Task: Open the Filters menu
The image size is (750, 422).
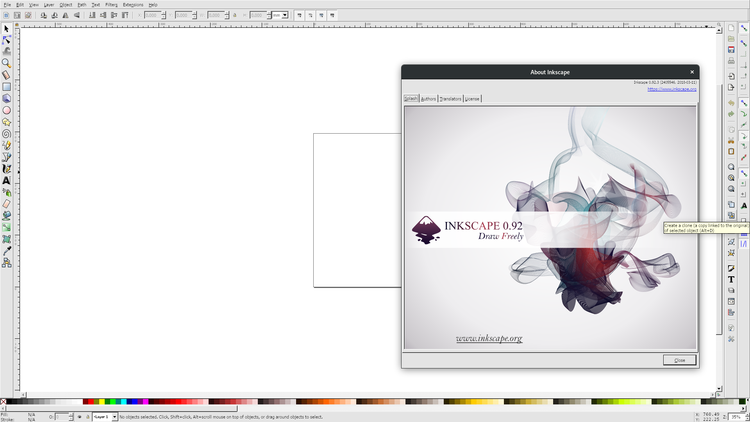Action: (x=111, y=5)
